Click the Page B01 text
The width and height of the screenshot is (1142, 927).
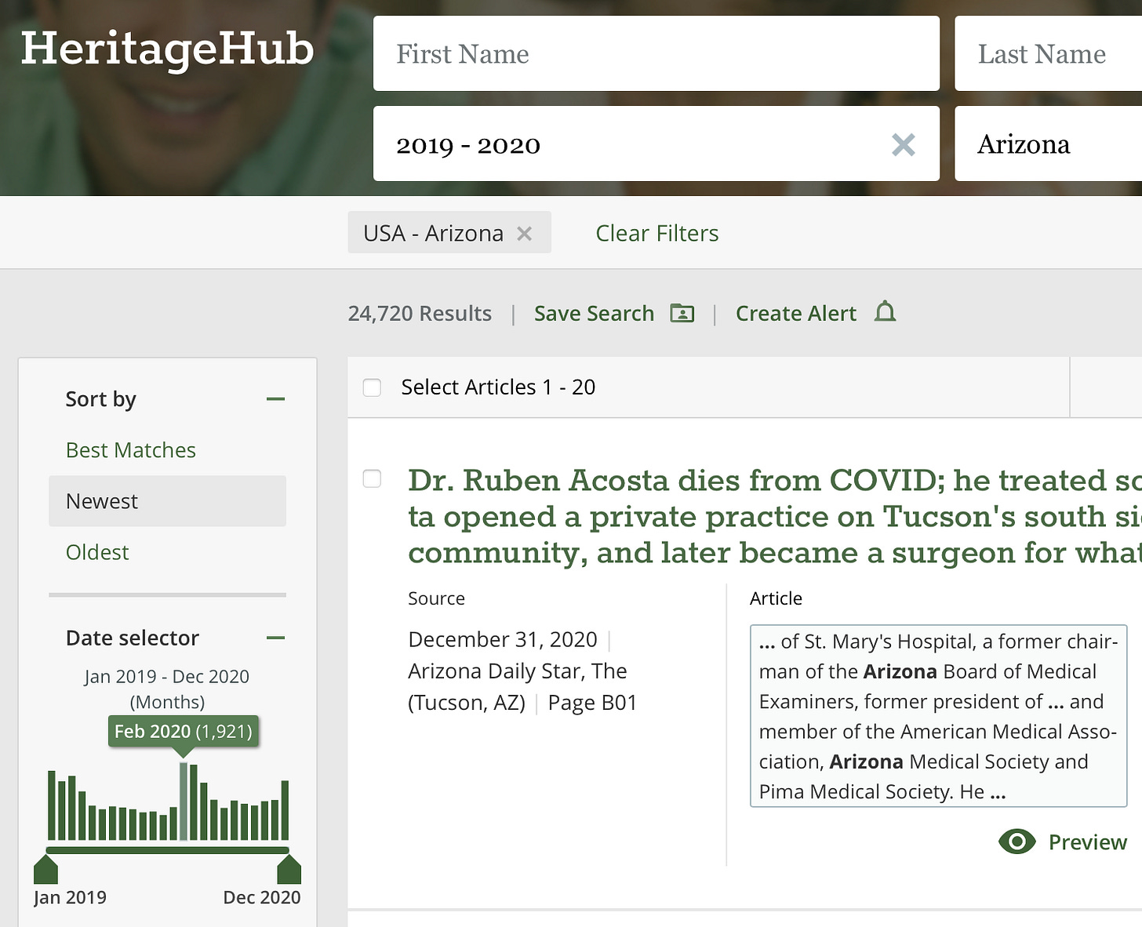tap(592, 702)
